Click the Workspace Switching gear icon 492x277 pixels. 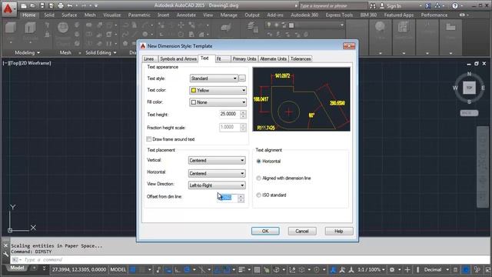coord(392,269)
